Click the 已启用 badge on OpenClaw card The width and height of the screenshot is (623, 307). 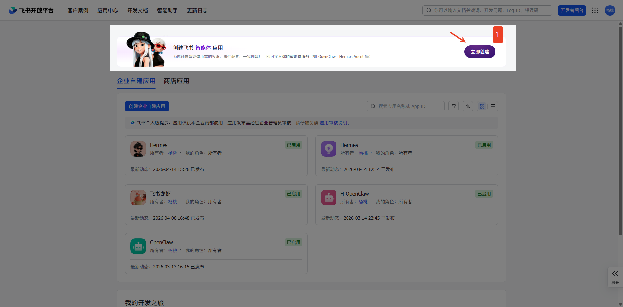(x=294, y=242)
